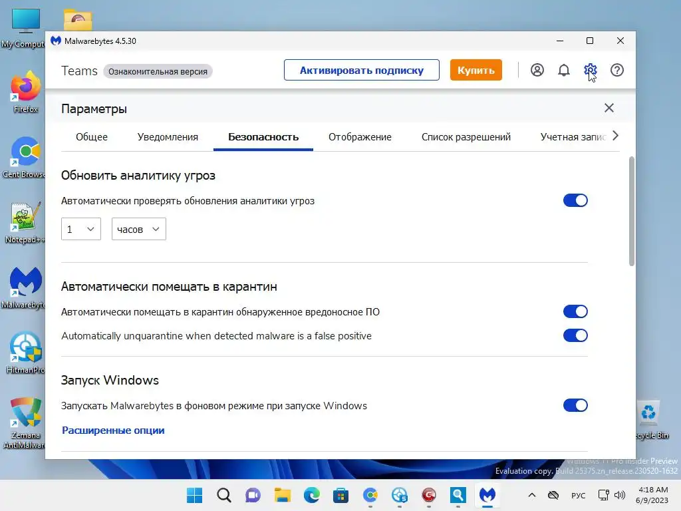This screenshot has height=511, width=681.
Task: Open the Chat icon in the taskbar
Action: [x=253, y=495]
